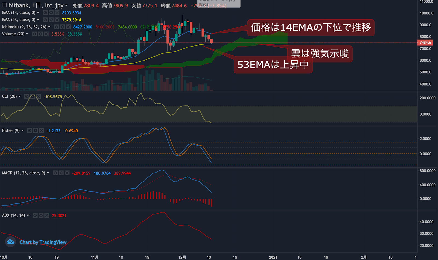This screenshot has width=438, height=260.
Task: Click EMA 53 value 7379.3914
Action: click(72, 20)
